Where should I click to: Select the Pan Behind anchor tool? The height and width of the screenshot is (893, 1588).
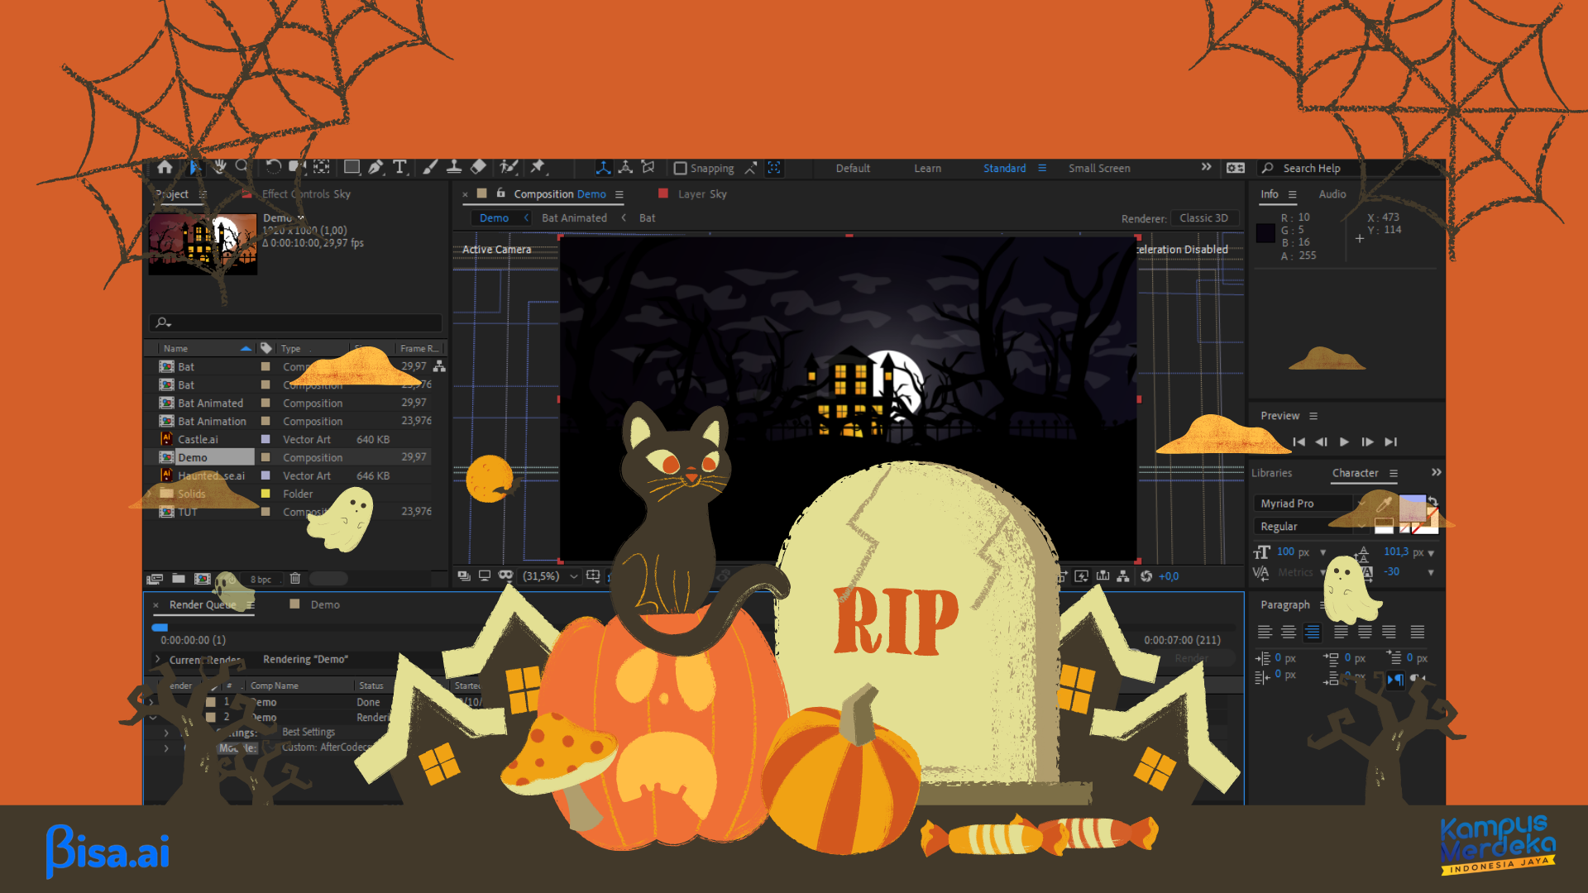[321, 167]
